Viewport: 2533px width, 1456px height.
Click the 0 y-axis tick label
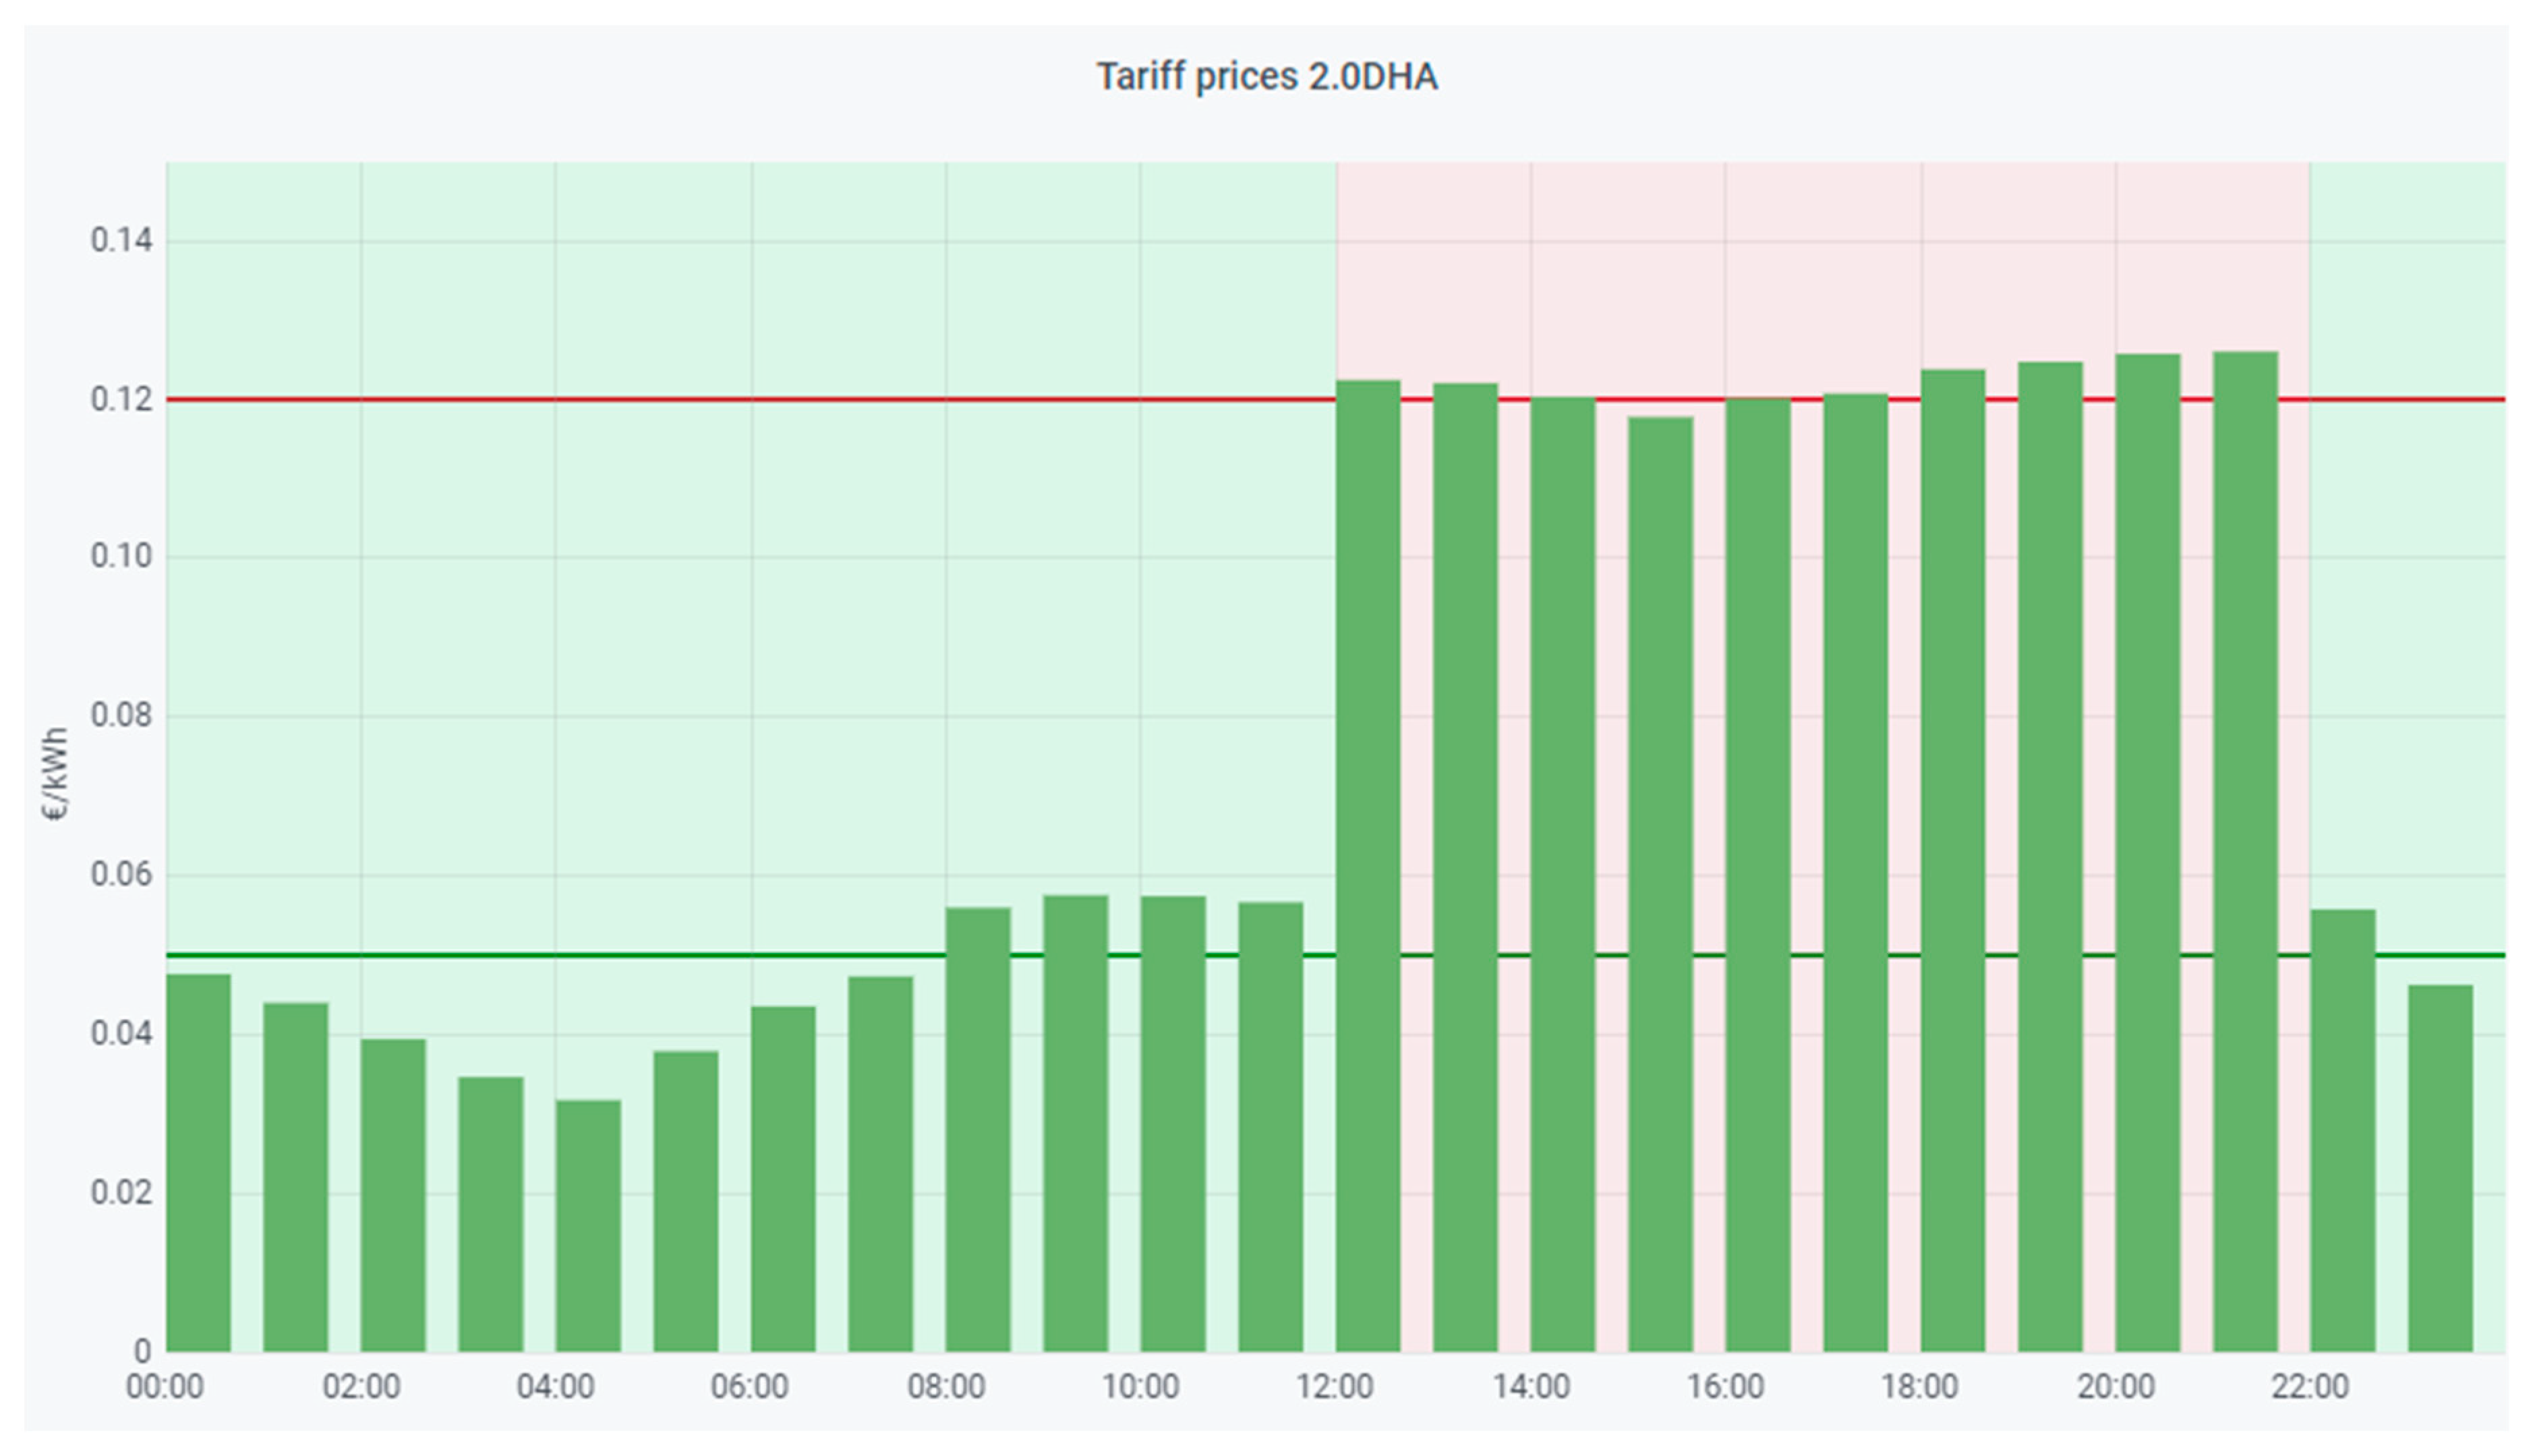tap(142, 1351)
